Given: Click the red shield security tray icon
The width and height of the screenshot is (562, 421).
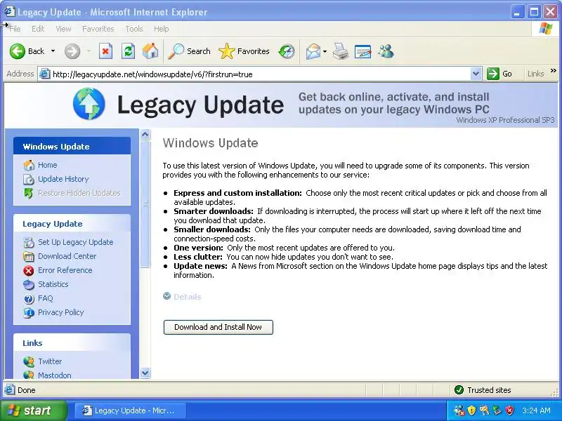Looking at the screenshot, I should pos(510,410).
